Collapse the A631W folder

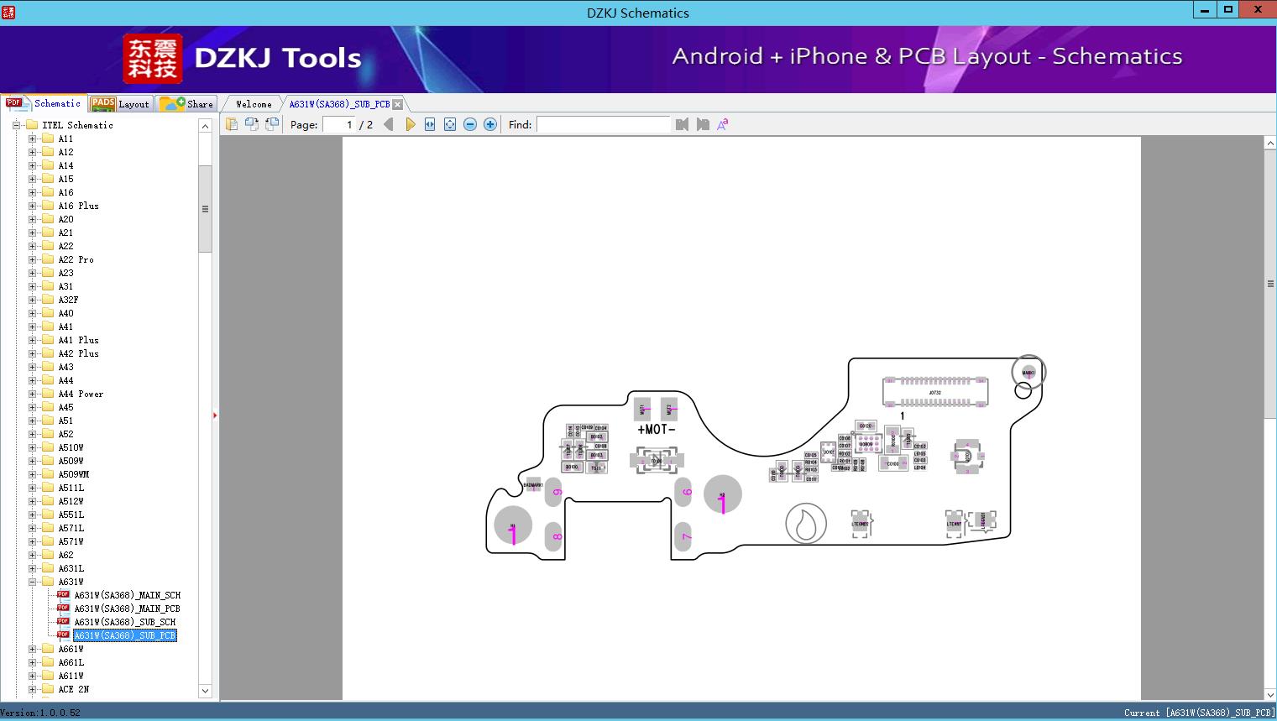coord(32,582)
